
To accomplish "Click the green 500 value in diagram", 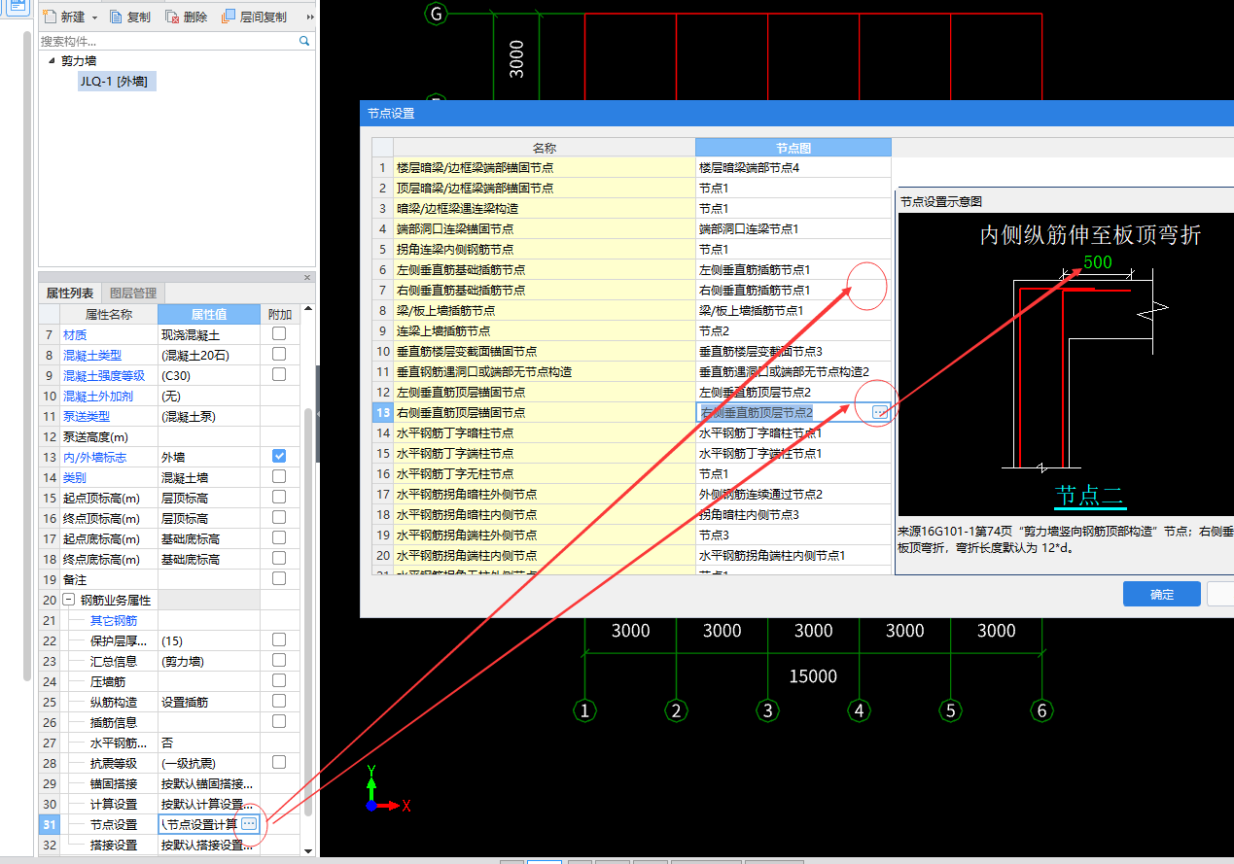I will pos(1097,262).
